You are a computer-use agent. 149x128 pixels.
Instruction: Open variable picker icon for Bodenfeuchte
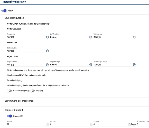tap(47, 51)
